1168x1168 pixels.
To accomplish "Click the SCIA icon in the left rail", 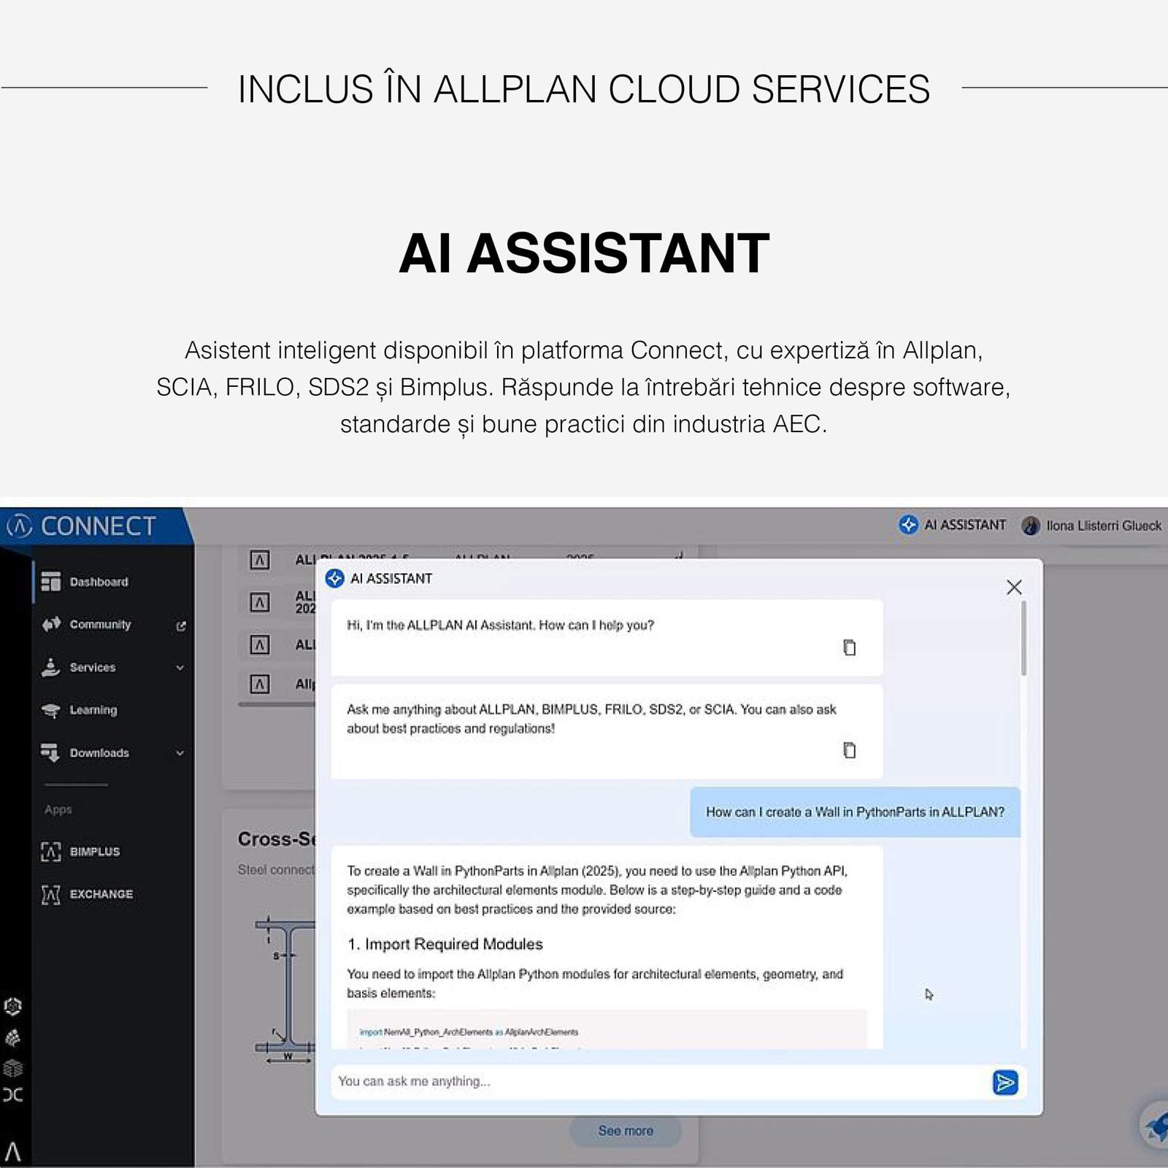I will [13, 1095].
